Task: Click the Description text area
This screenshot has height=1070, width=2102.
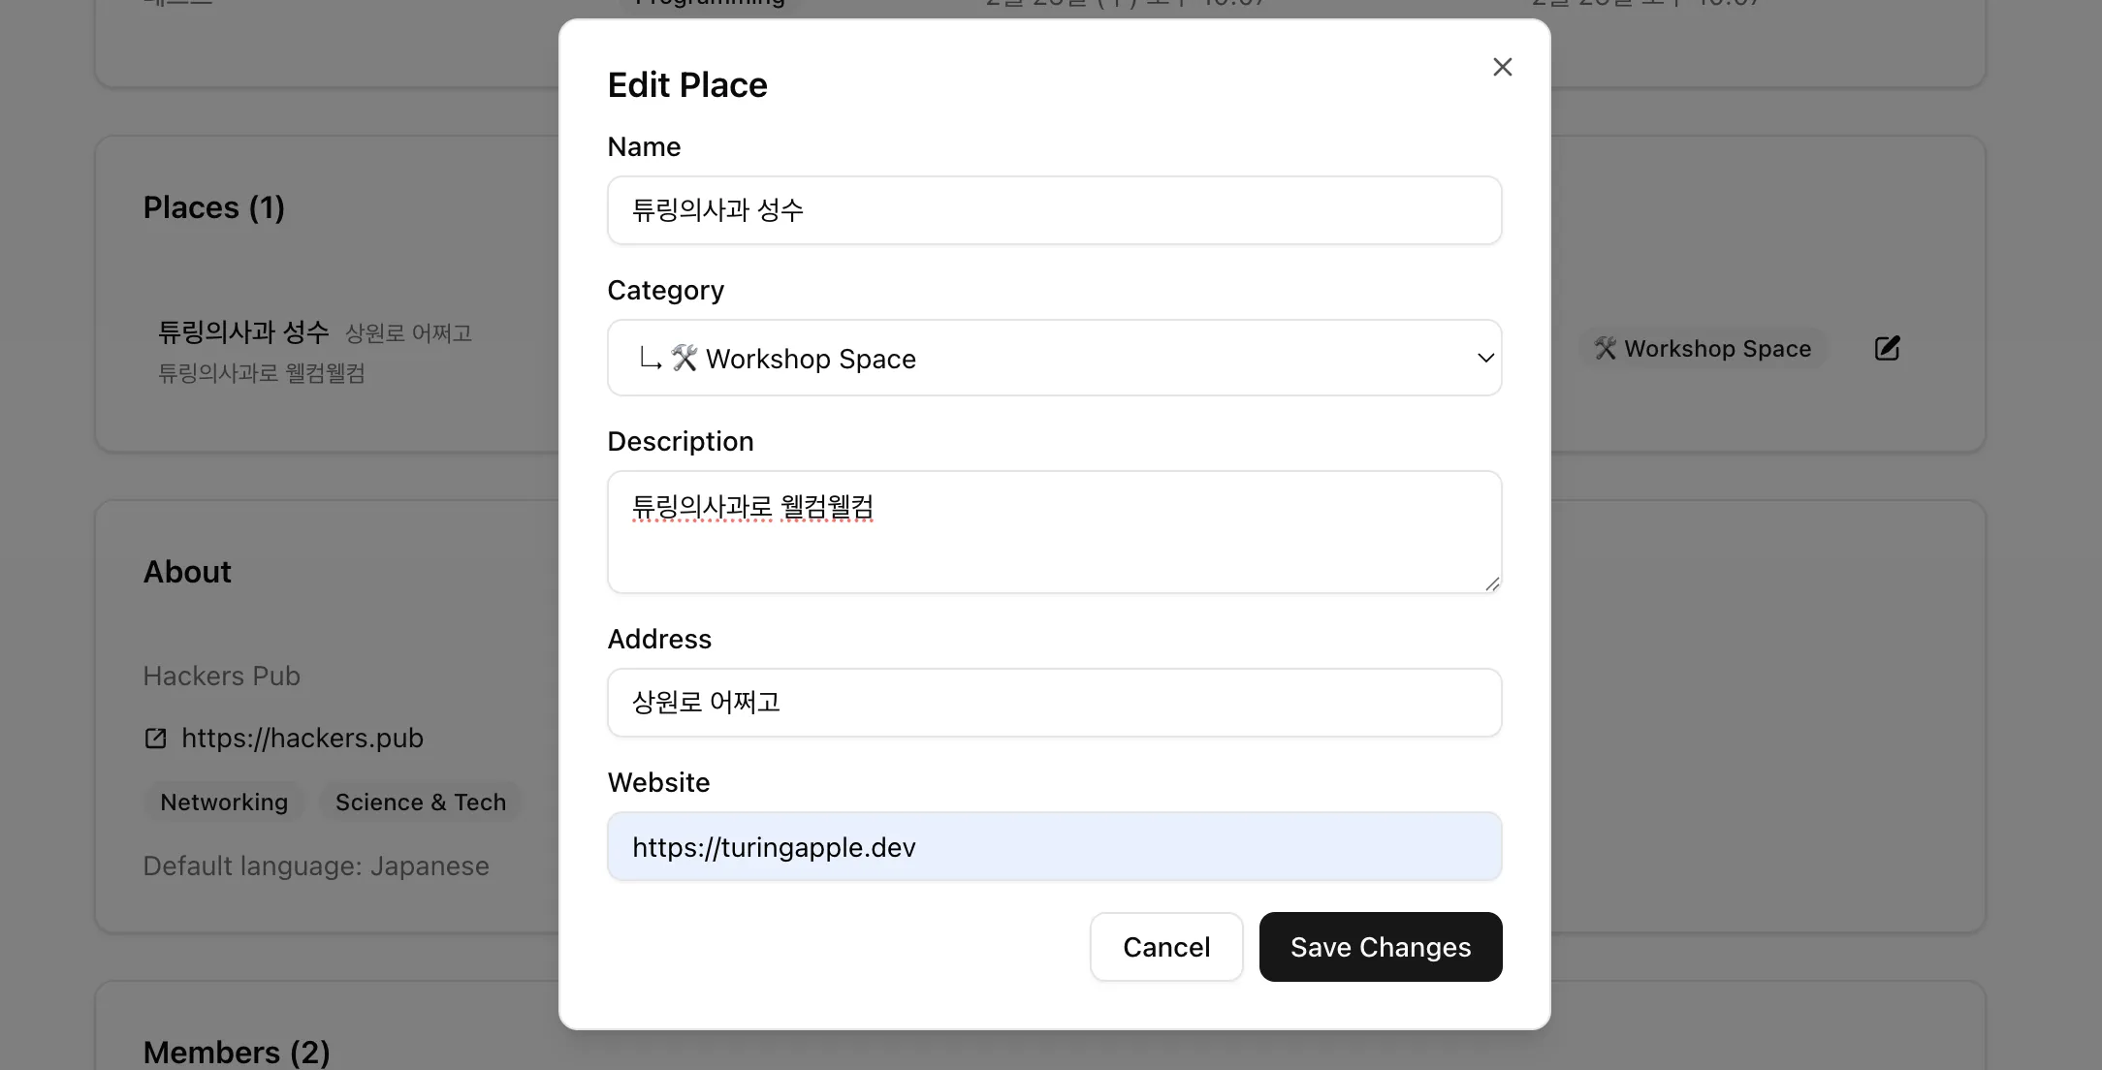Action: (1054, 531)
